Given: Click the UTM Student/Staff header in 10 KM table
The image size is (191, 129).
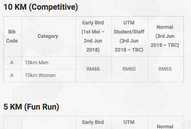Looking at the screenshot, I should click(x=129, y=36).
